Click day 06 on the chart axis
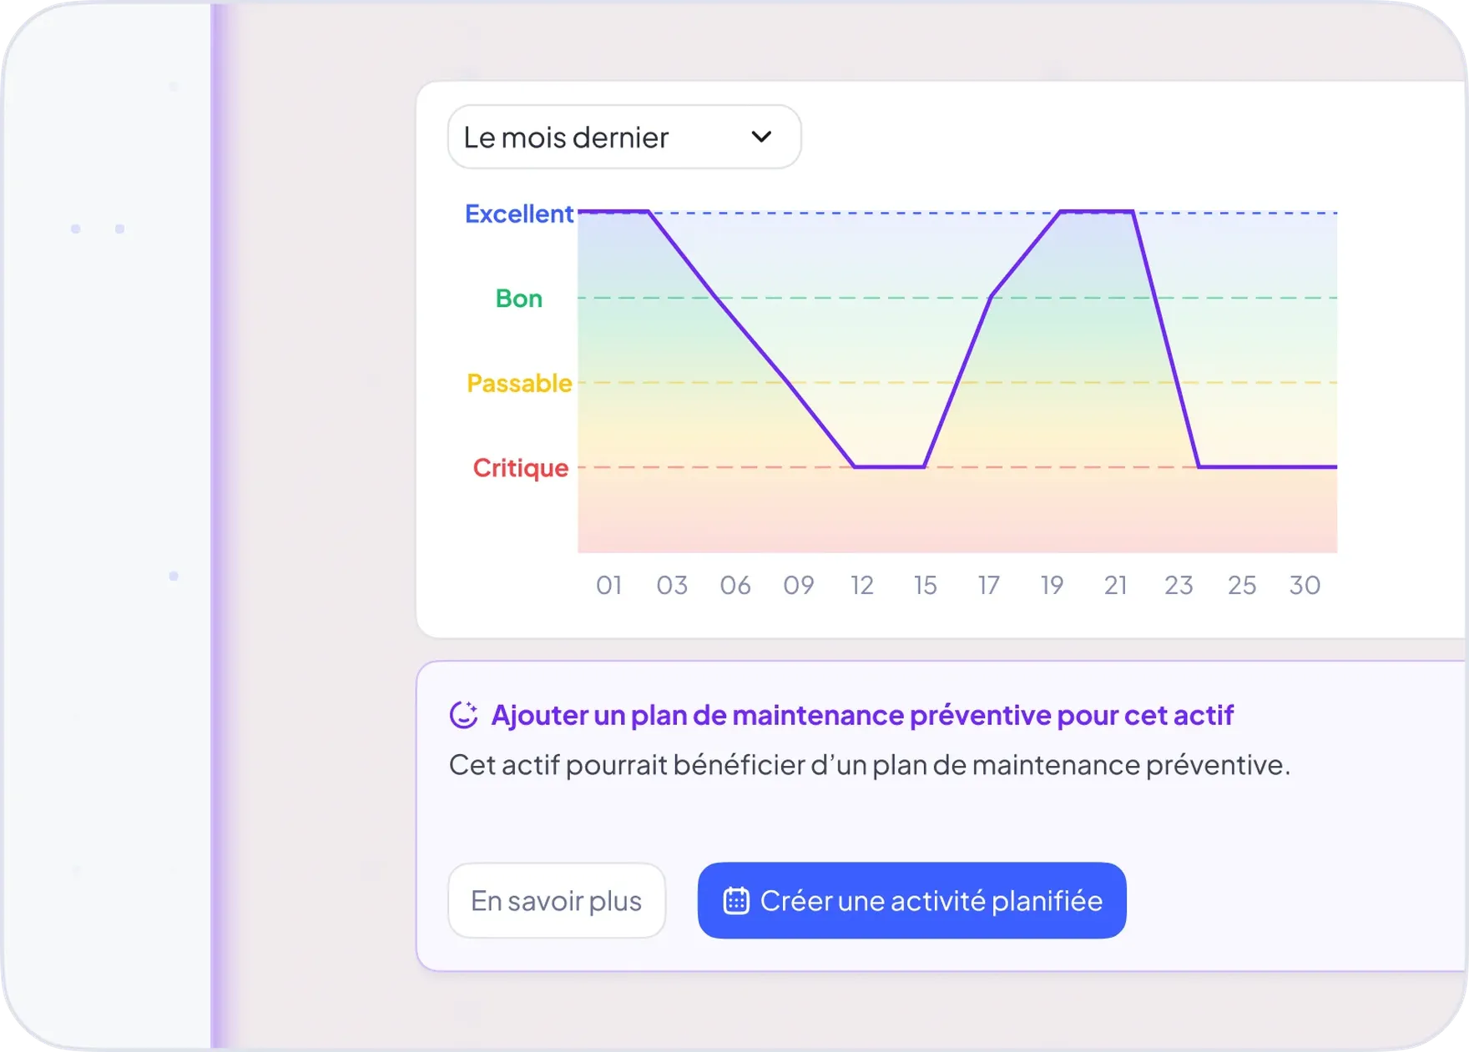The height and width of the screenshot is (1052, 1469). [735, 586]
